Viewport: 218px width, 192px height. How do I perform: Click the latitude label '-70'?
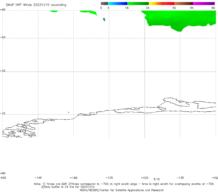point(3,71)
